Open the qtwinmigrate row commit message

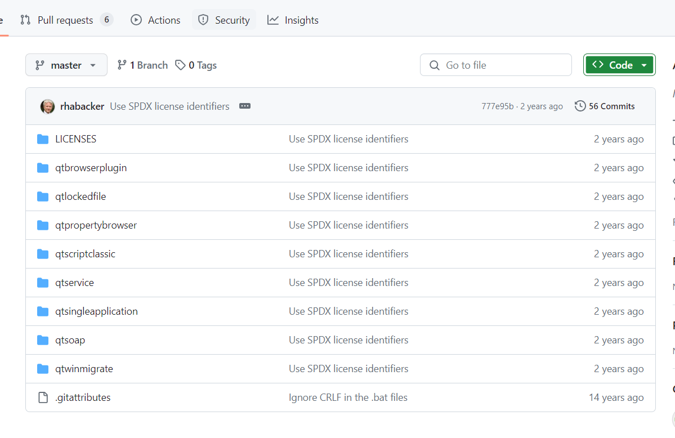coord(348,369)
